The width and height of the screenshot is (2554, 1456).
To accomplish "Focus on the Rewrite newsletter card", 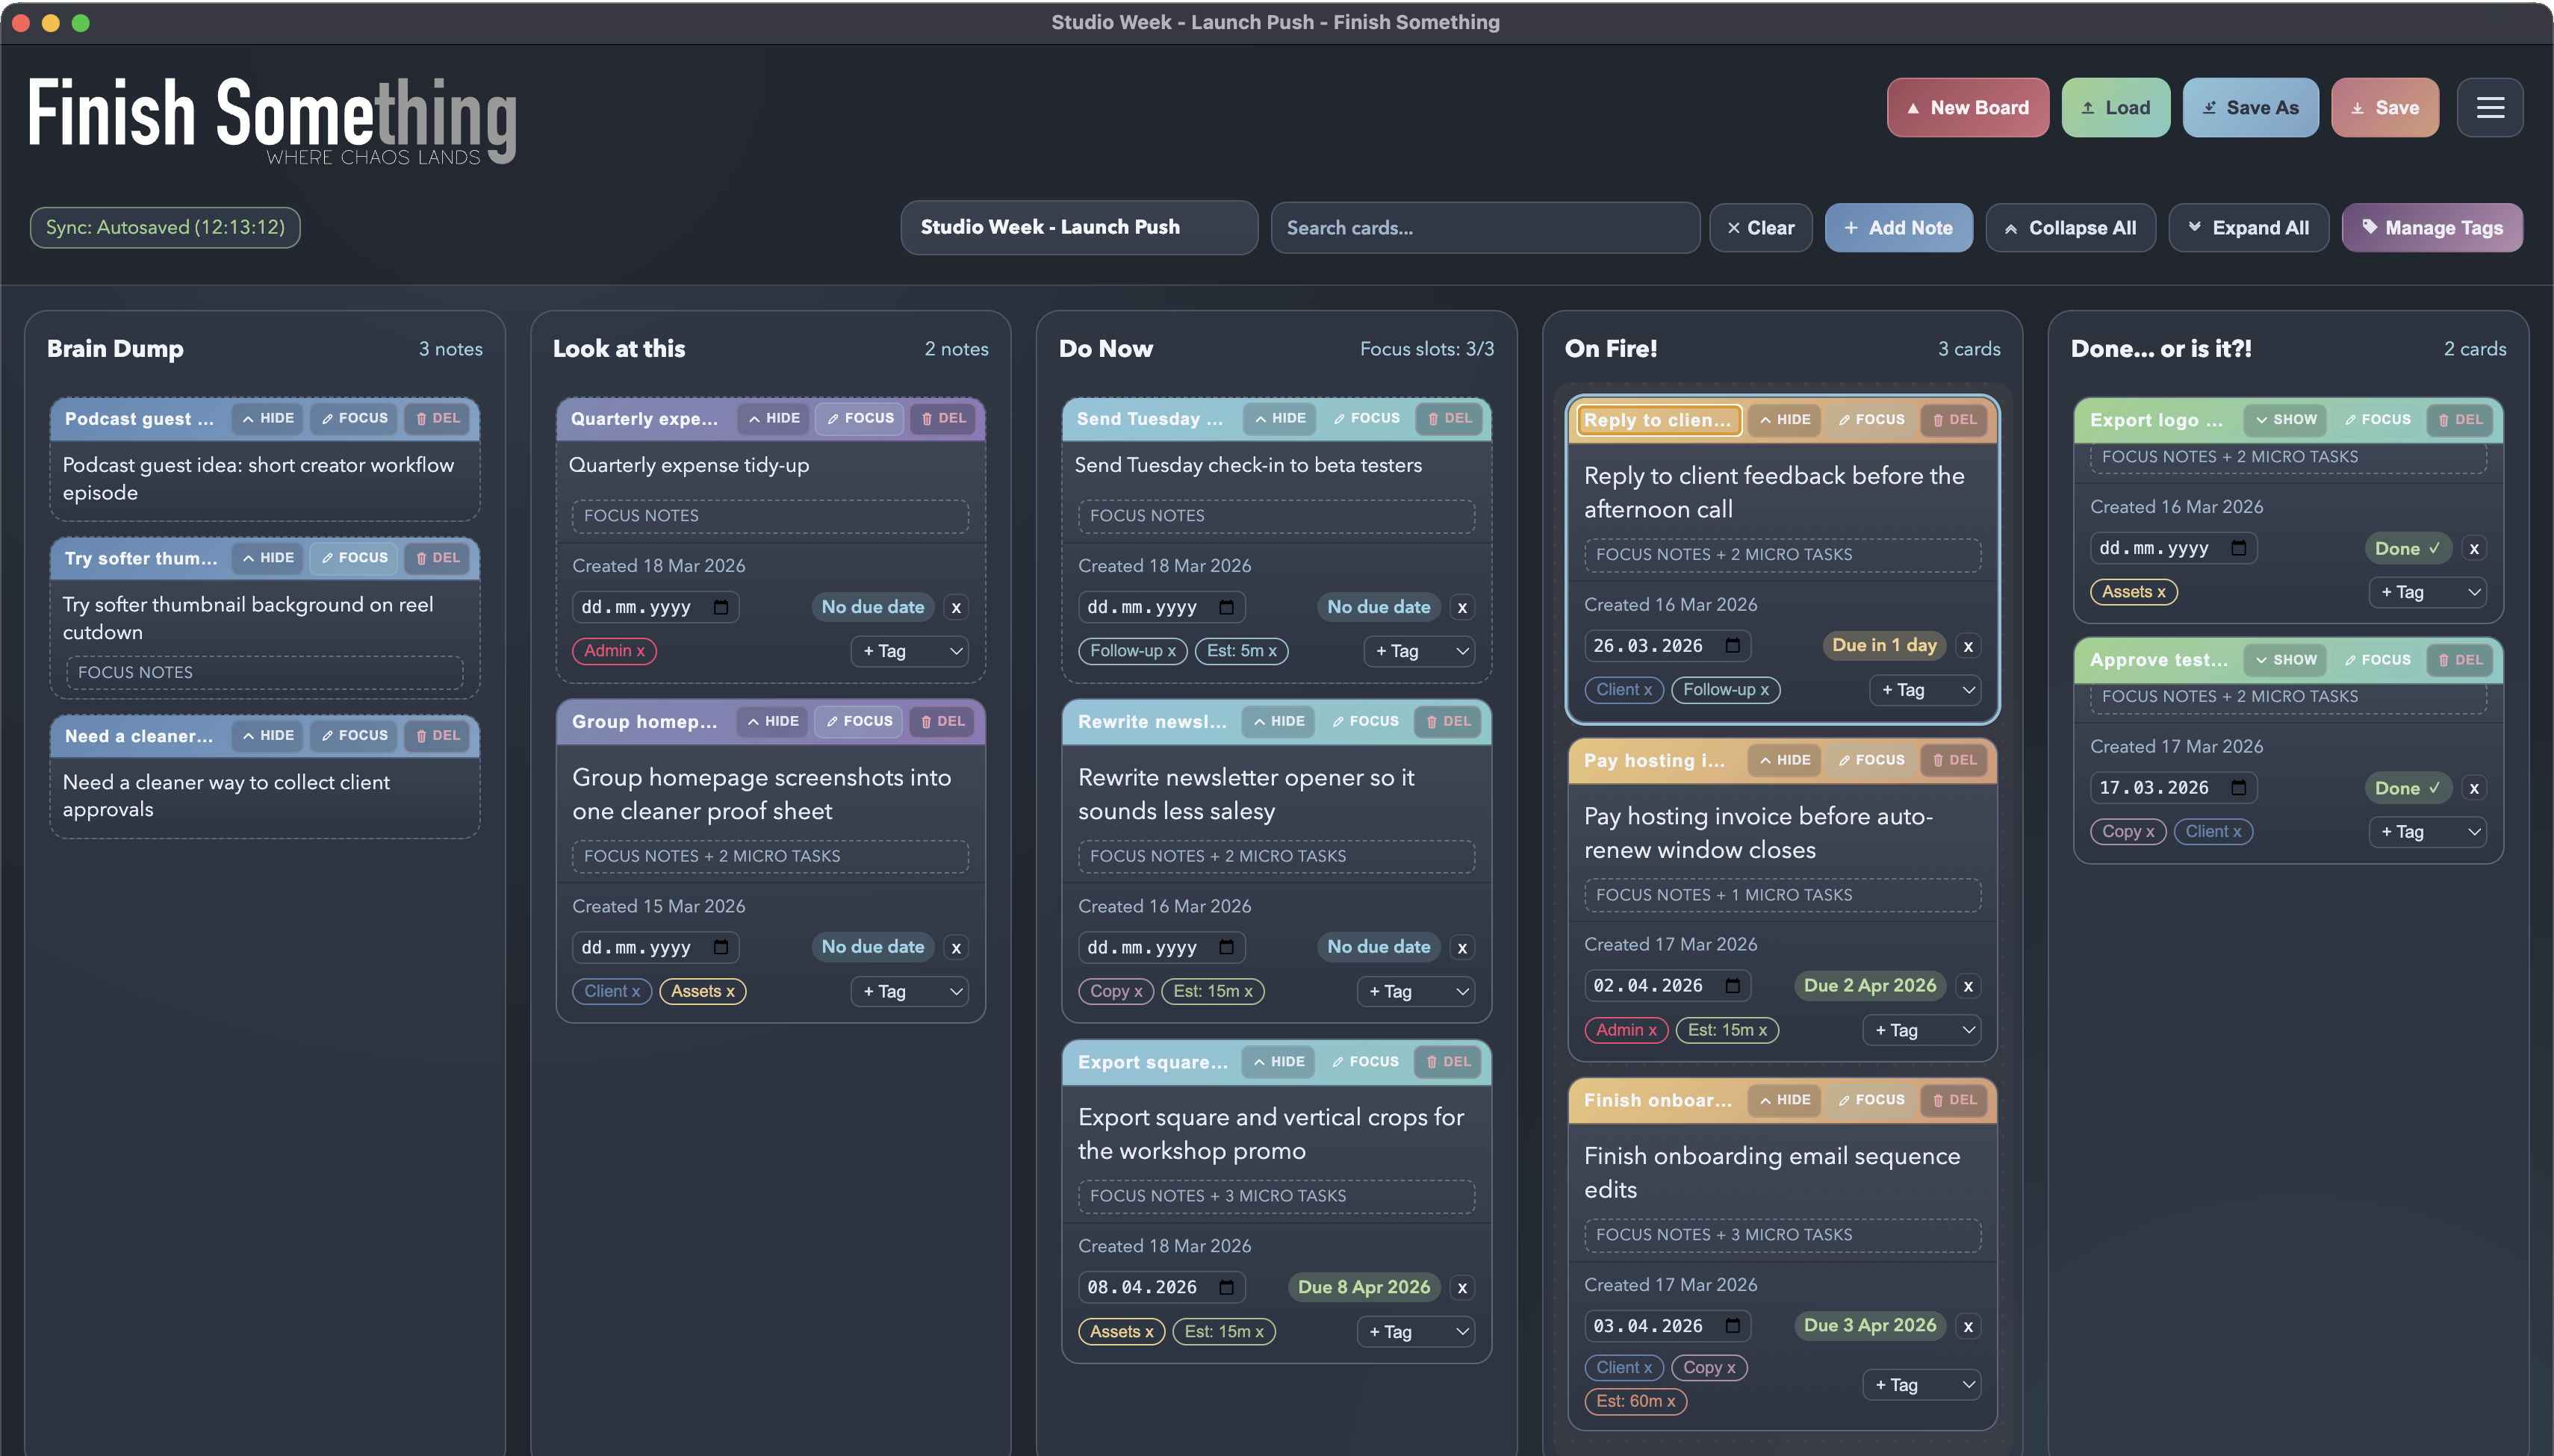I will click(1366, 721).
